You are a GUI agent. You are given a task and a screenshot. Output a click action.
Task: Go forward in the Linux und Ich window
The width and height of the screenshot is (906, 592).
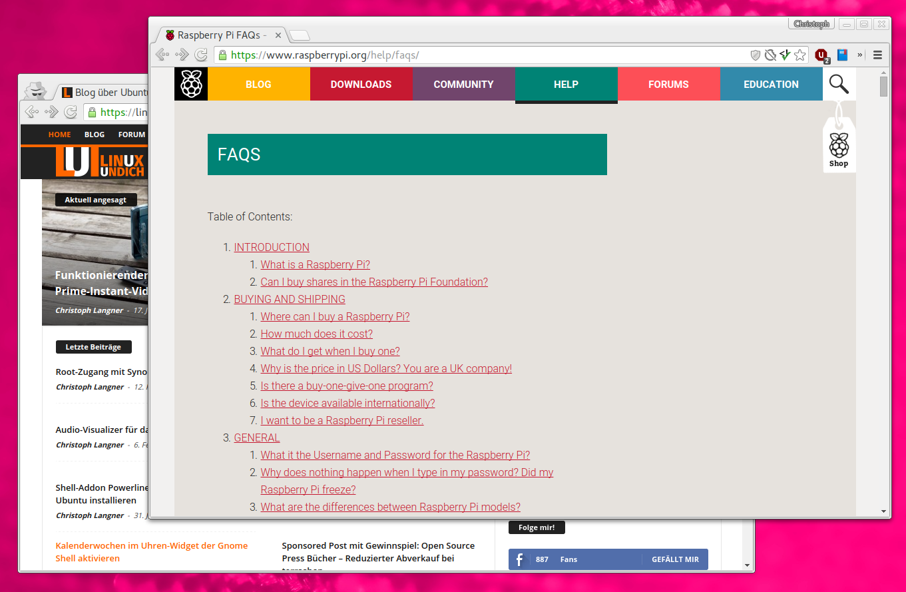51,113
